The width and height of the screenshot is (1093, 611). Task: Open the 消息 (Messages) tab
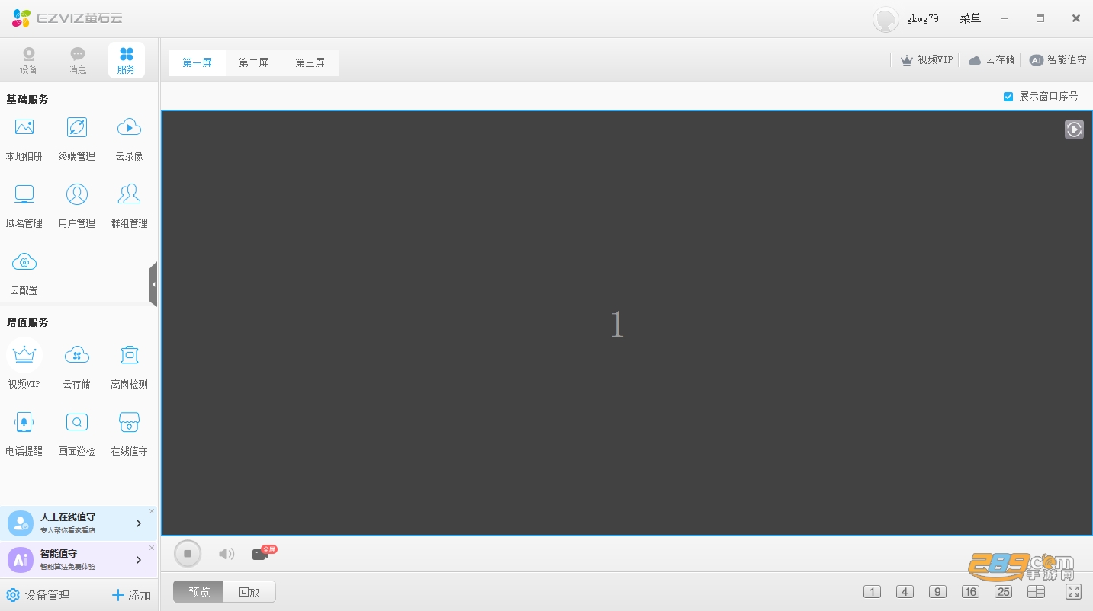(x=77, y=61)
